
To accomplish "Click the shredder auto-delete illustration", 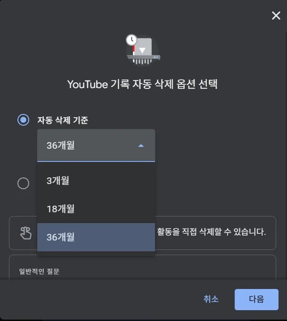I will coord(143,50).
